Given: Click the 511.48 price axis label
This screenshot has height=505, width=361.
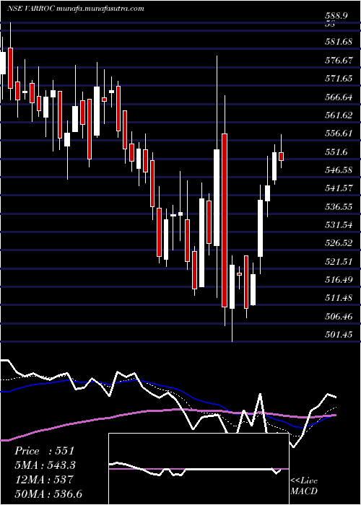Looking at the screenshot, I should click(339, 298).
